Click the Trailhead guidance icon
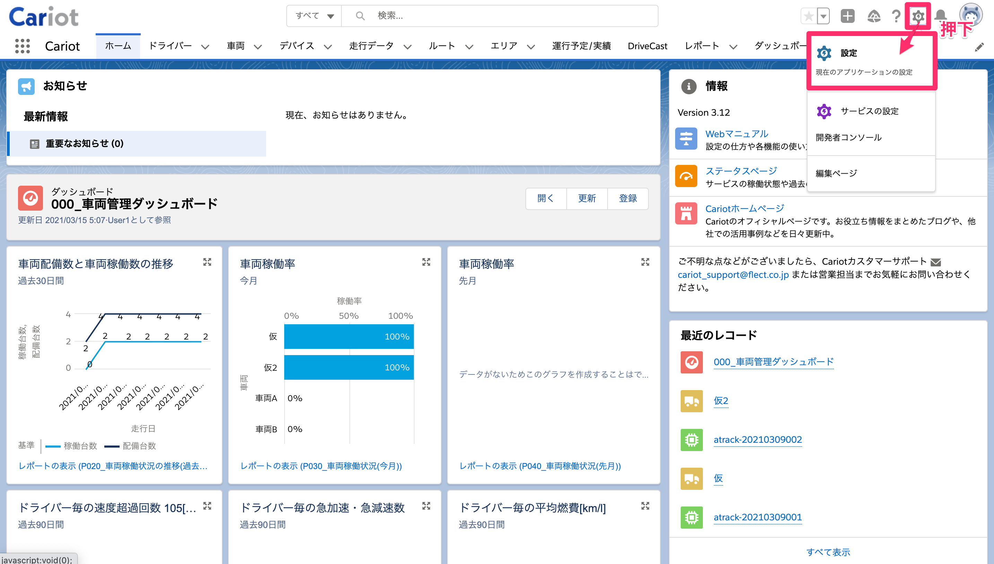 [873, 16]
